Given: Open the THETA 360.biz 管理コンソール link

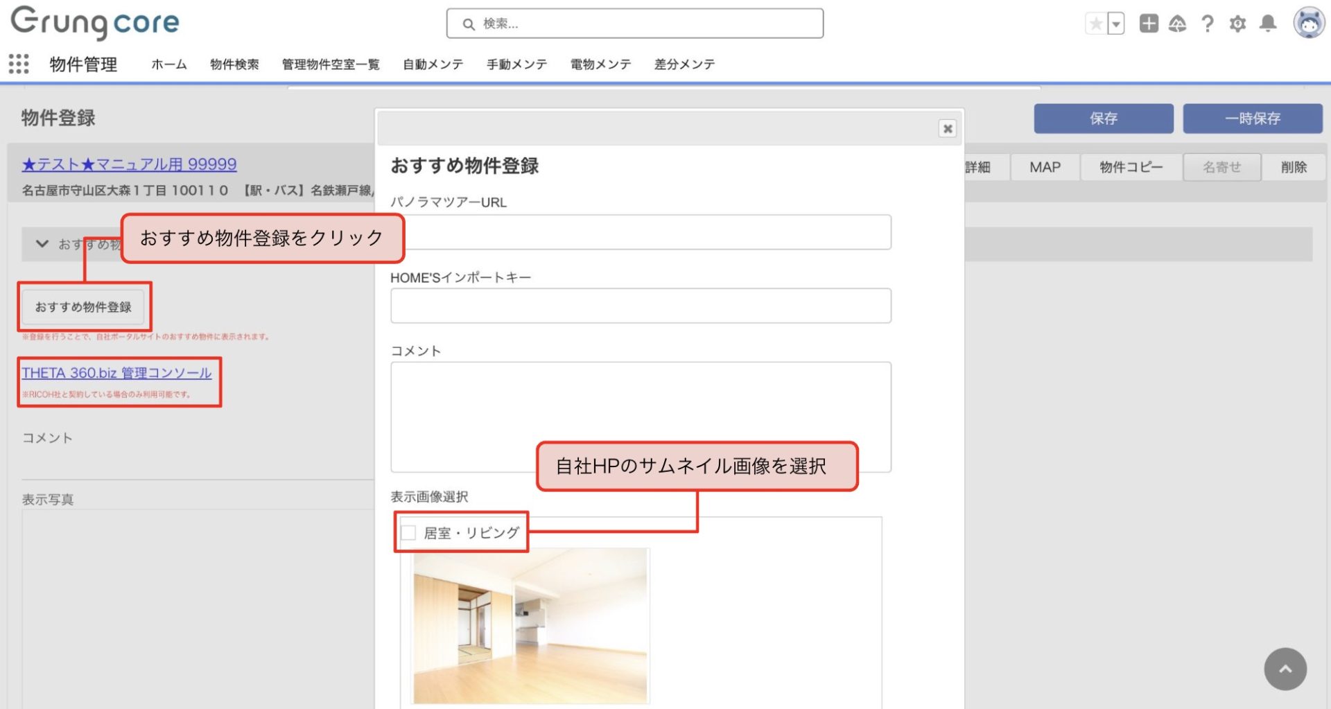Looking at the screenshot, I should tap(116, 373).
